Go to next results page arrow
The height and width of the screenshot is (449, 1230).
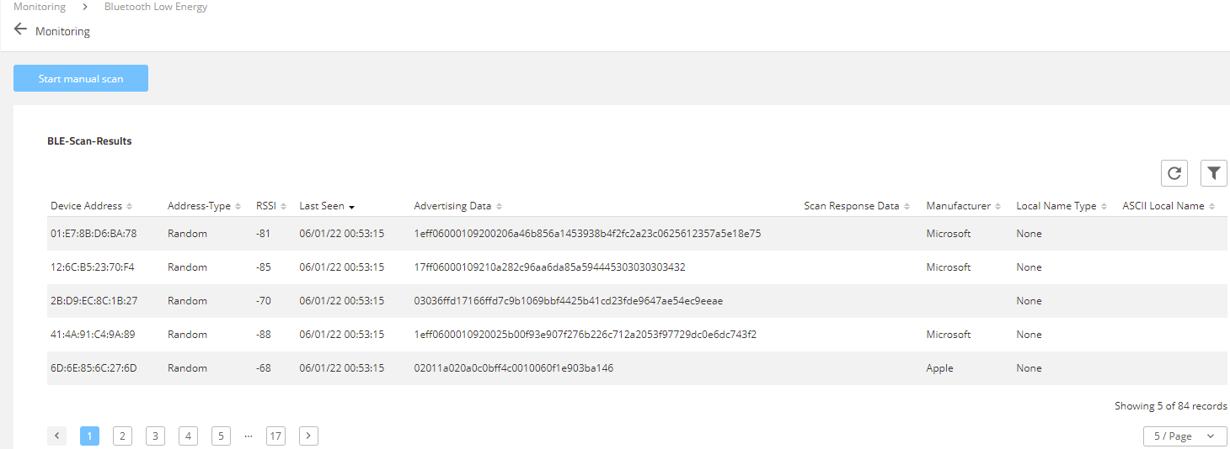[309, 436]
